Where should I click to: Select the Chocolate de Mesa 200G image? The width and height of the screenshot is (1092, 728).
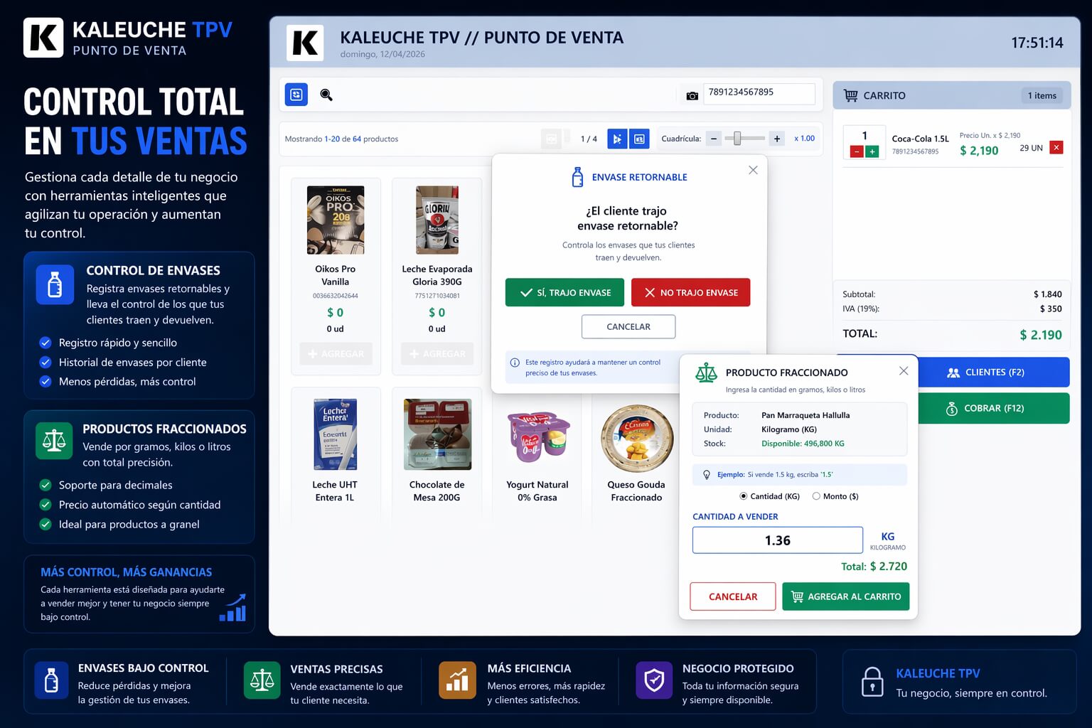click(x=437, y=434)
